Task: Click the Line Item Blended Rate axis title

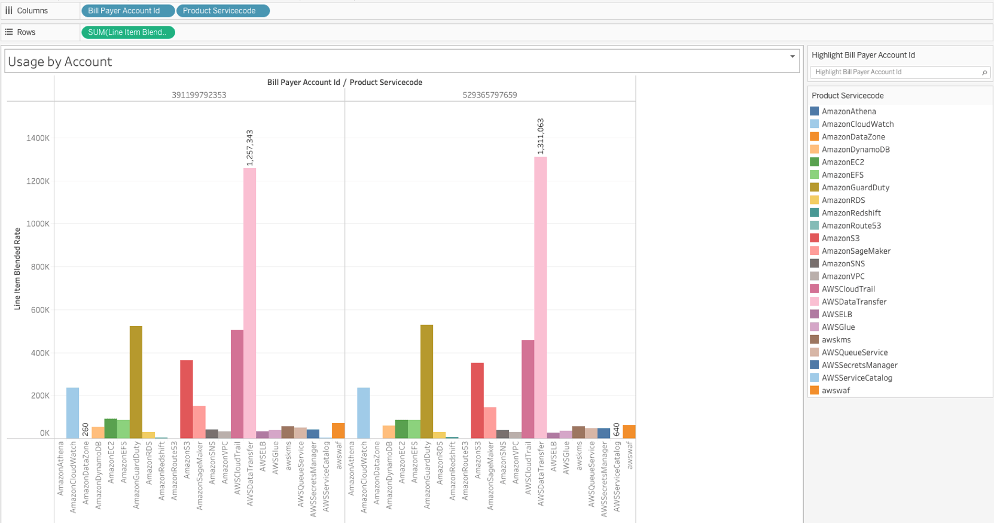Action: click(x=17, y=269)
